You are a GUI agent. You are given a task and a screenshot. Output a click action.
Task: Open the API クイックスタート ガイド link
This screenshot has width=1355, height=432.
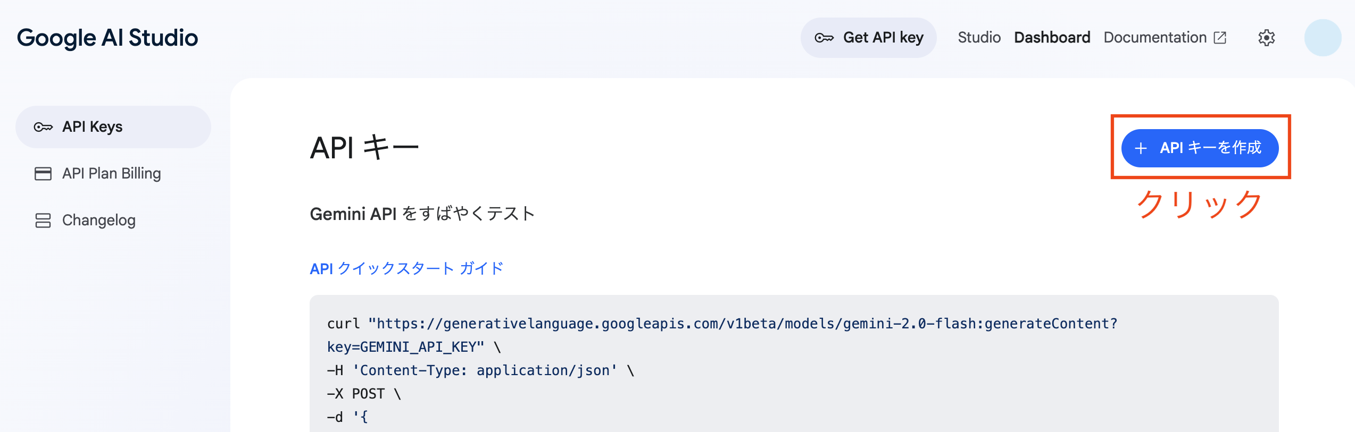point(406,269)
